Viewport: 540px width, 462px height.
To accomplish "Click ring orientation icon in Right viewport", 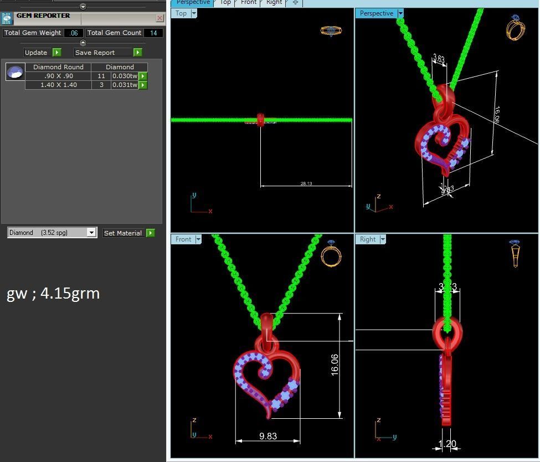I will (x=516, y=254).
